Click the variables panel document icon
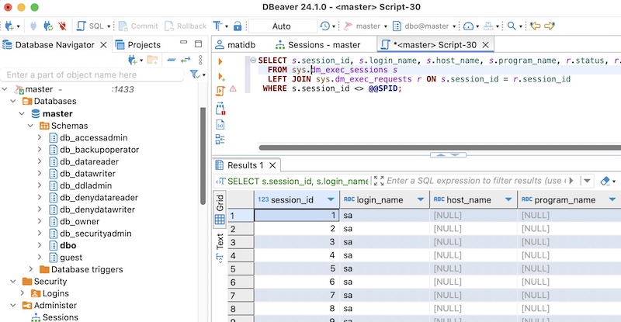This screenshot has width=621, height=322. click(x=220, y=125)
